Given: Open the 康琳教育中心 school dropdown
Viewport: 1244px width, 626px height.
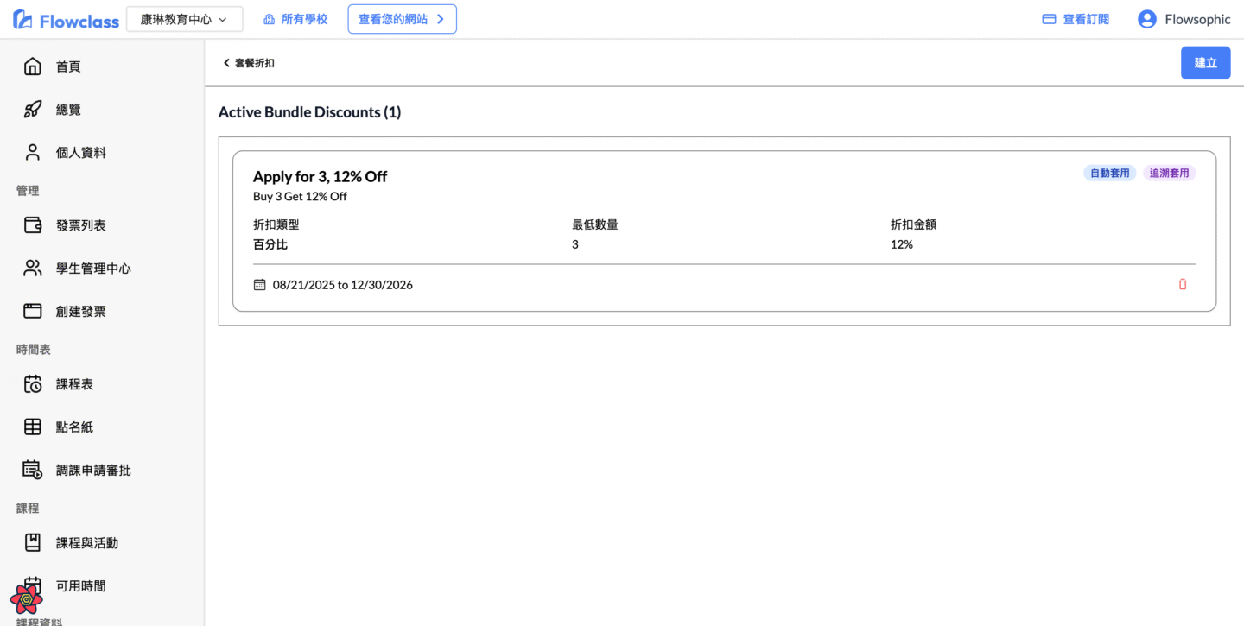Looking at the screenshot, I should (184, 19).
